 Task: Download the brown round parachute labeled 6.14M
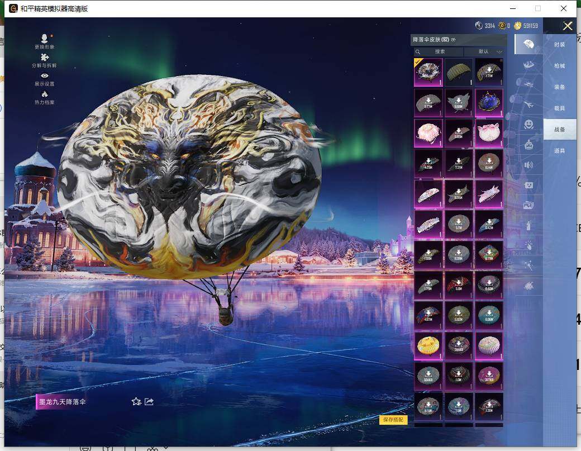click(x=489, y=163)
